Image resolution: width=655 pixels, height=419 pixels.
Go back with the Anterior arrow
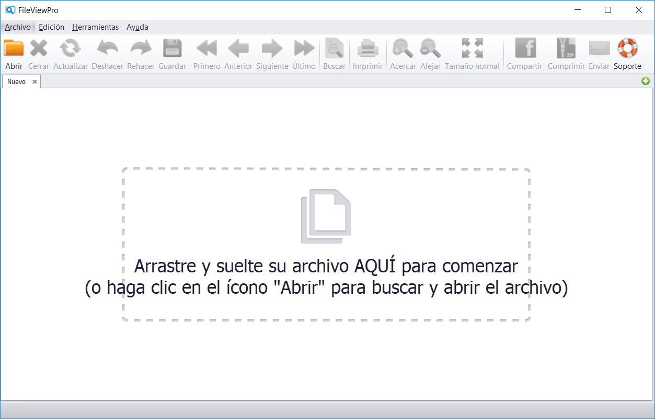tap(238, 49)
